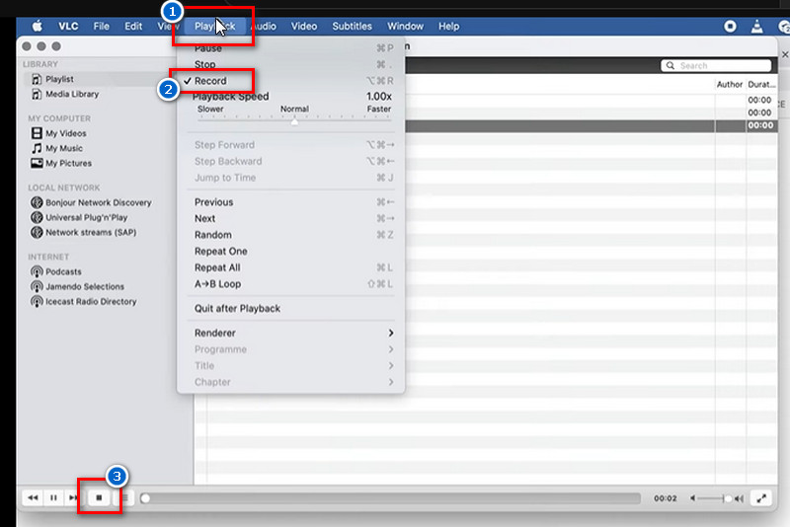Select the highlighted playlist row with 00:00

tap(590, 125)
